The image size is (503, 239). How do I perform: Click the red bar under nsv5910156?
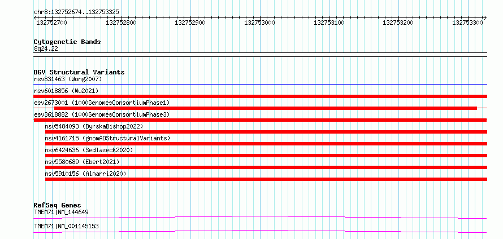coord(266,179)
